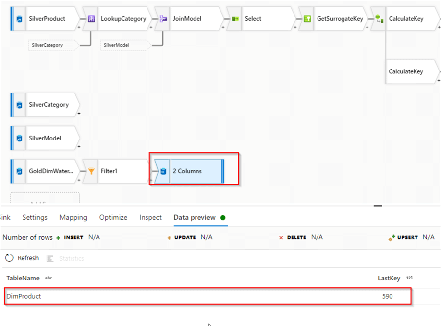This screenshot has height=326, width=441.
Task: Click the 2 Columns sink icon
Action: (x=163, y=171)
